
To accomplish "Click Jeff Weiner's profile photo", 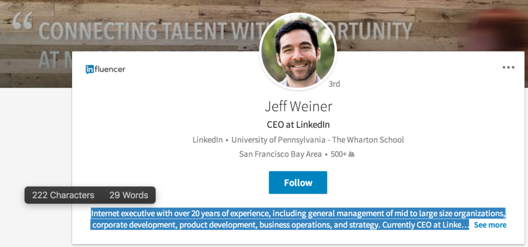I will tap(298, 51).
